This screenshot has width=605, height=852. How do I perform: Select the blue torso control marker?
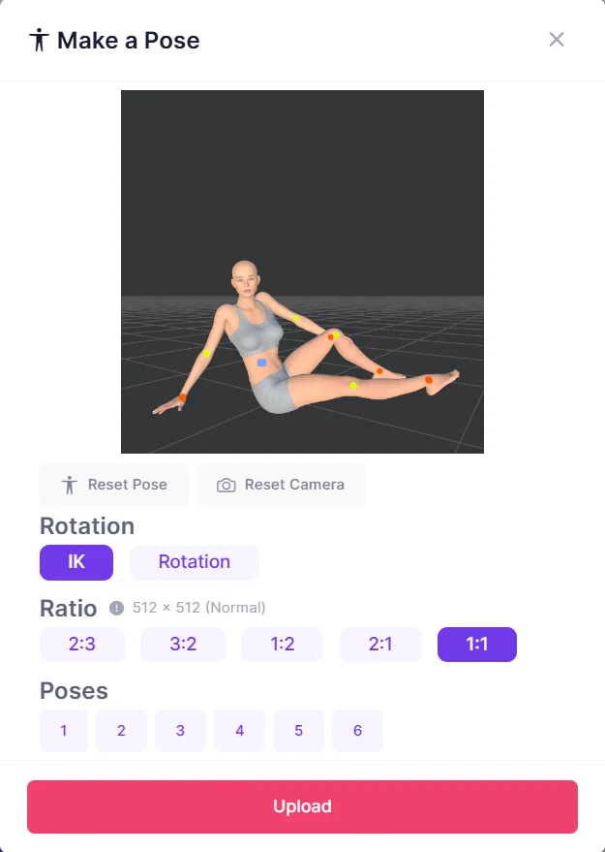pos(261,363)
